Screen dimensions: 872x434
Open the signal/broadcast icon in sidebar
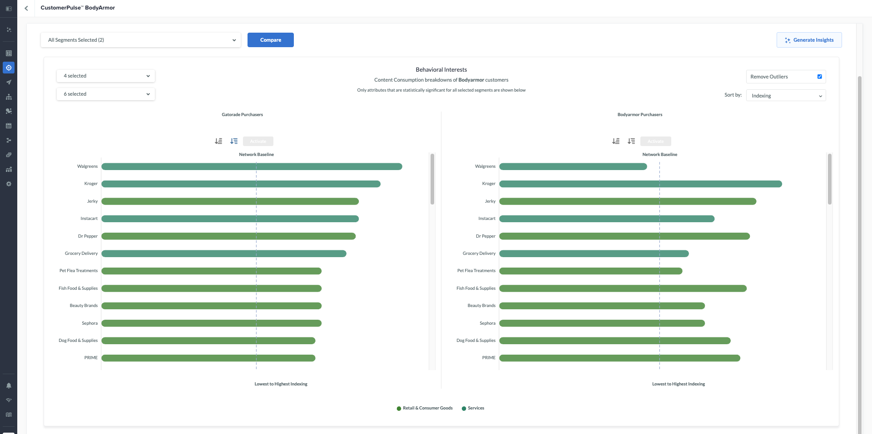point(9,400)
